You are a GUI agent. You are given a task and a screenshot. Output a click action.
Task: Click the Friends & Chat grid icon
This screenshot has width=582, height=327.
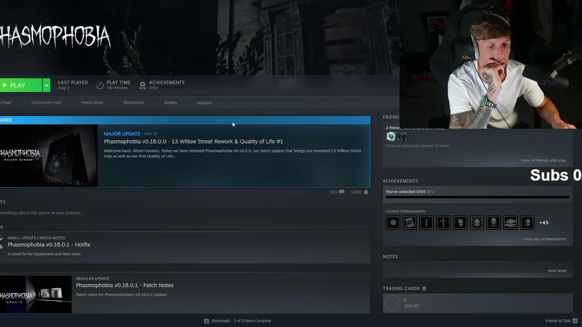[x=575, y=321]
